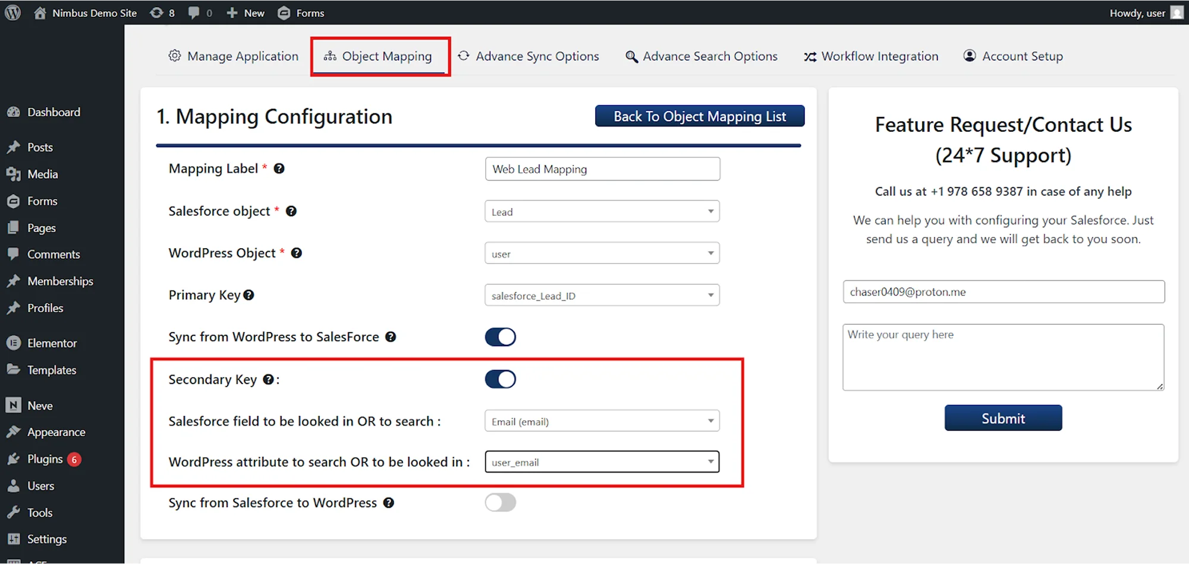Open the updates icon showing 8
The height and width of the screenshot is (564, 1189).
(162, 12)
